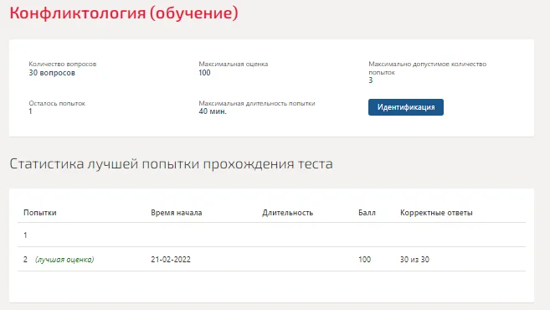Screen dimensions: 550x310
Task: Click the Максимальная оценка label
Action: [234, 64]
